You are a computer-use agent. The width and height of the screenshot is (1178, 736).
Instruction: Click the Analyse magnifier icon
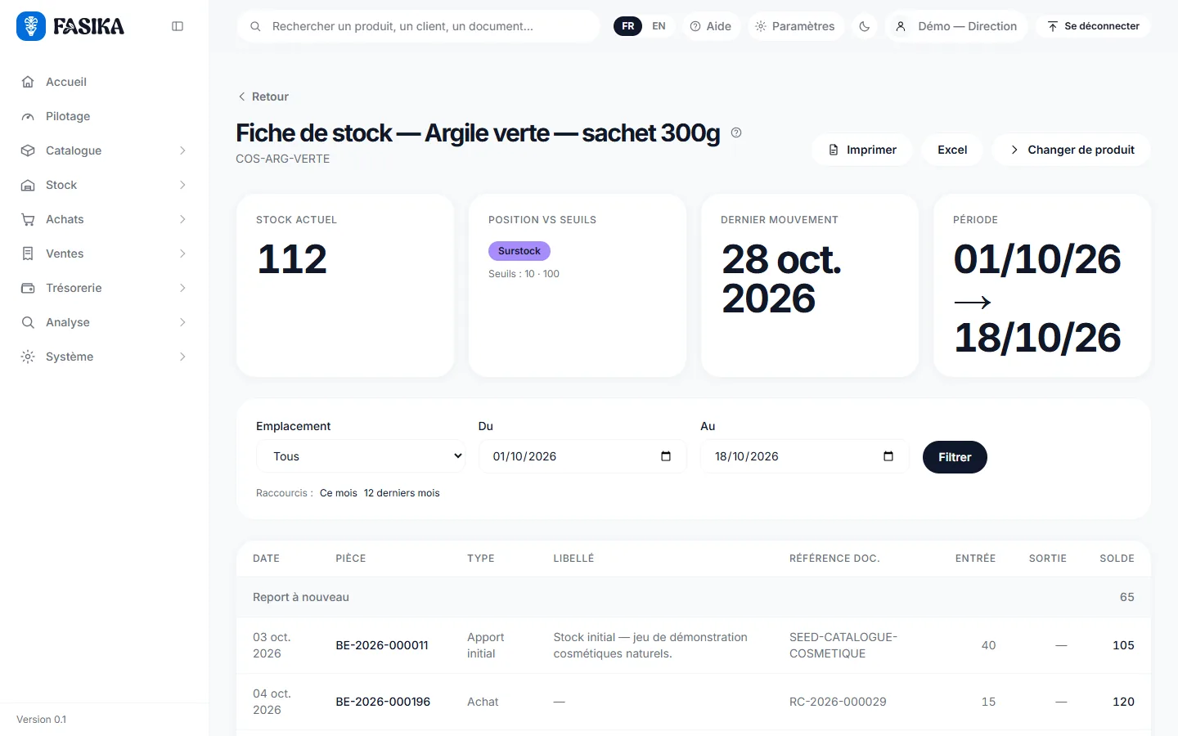click(x=28, y=322)
